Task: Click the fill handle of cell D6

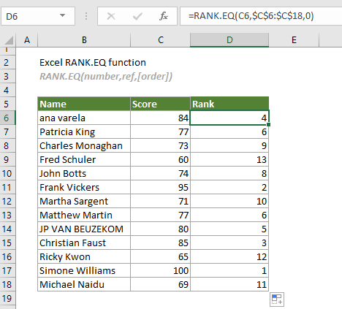Action: pyautogui.click(x=268, y=125)
